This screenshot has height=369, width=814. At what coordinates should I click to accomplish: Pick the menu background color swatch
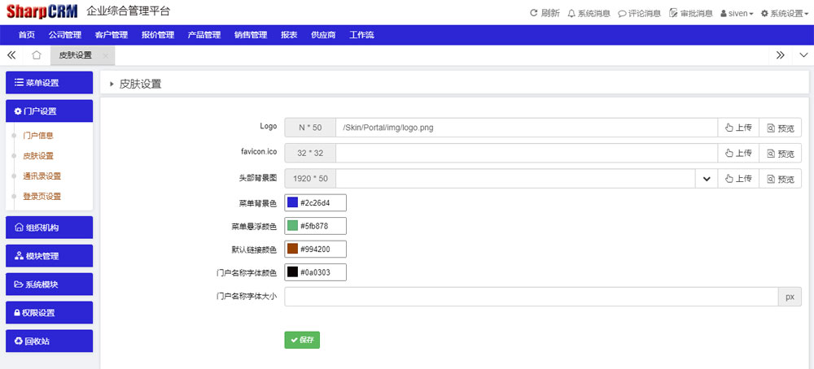(292, 202)
